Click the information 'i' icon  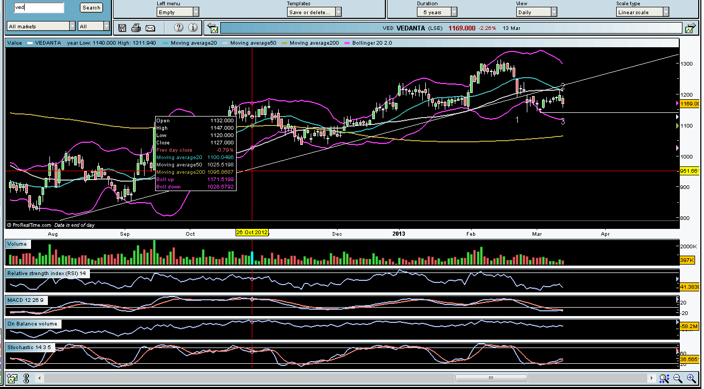pyautogui.click(x=193, y=28)
